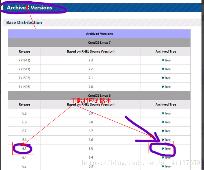204x170 pixels.
Task: Click 'Archived Tree' header under CentOS Linux 7
Action: [166, 52]
